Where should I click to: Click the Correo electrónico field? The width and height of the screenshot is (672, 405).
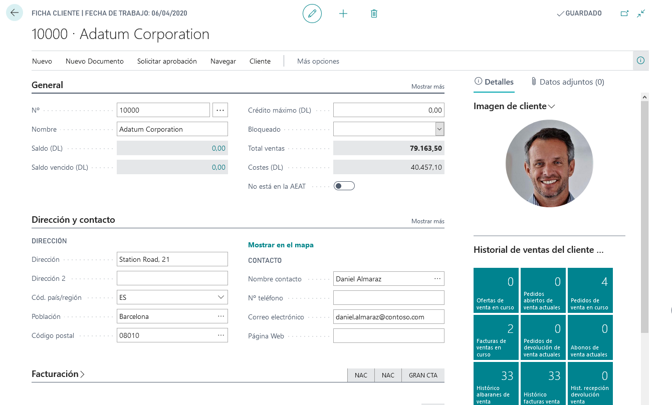(389, 317)
